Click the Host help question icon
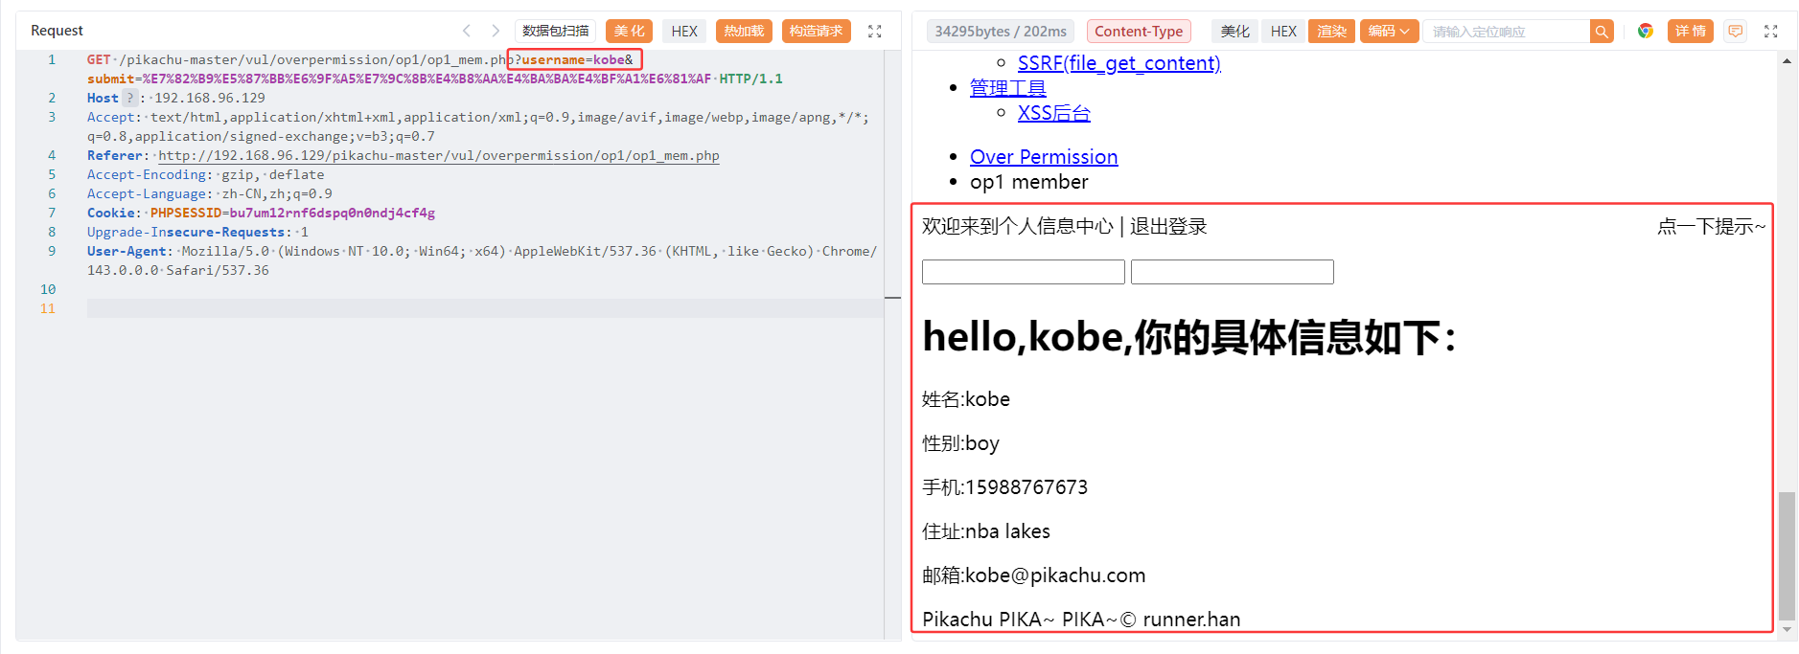The height and width of the screenshot is (654, 1799). tap(130, 98)
